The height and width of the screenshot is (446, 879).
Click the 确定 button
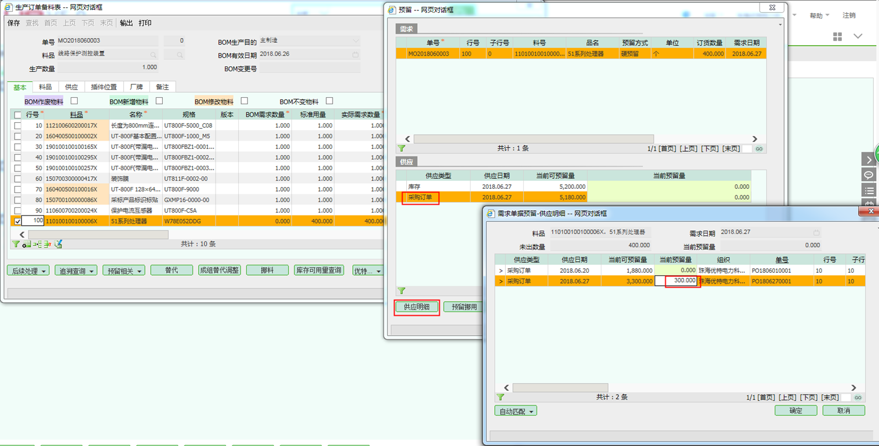[x=796, y=410]
